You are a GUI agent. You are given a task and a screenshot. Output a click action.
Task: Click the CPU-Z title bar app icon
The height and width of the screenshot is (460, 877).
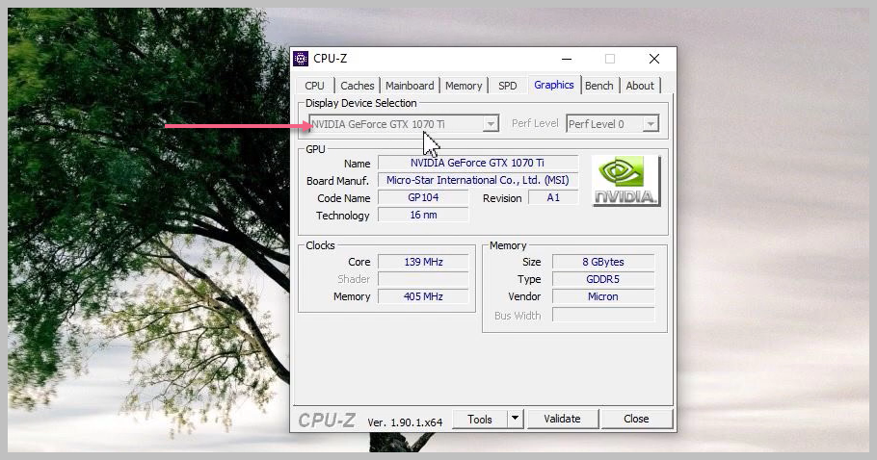301,58
